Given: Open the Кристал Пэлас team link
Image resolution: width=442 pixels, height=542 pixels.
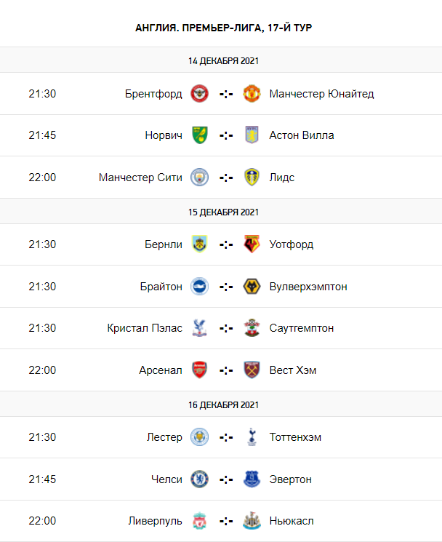Looking at the screenshot, I should [145, 328].
